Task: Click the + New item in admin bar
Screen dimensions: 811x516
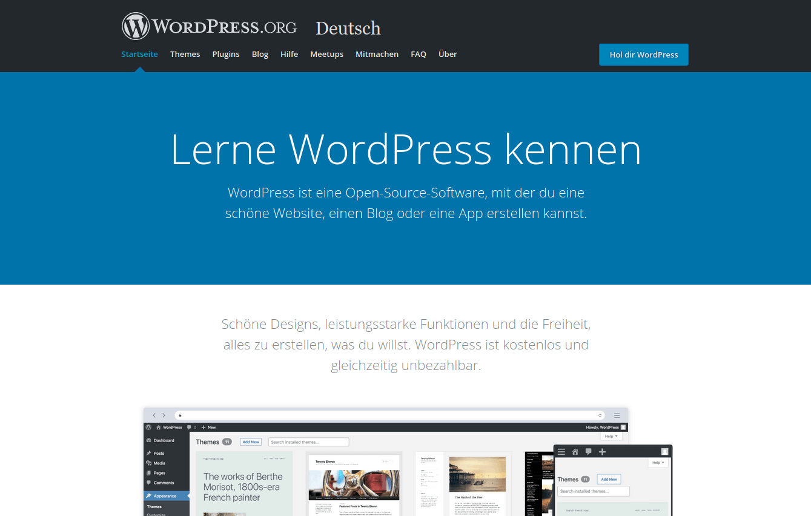Action: 208,427
